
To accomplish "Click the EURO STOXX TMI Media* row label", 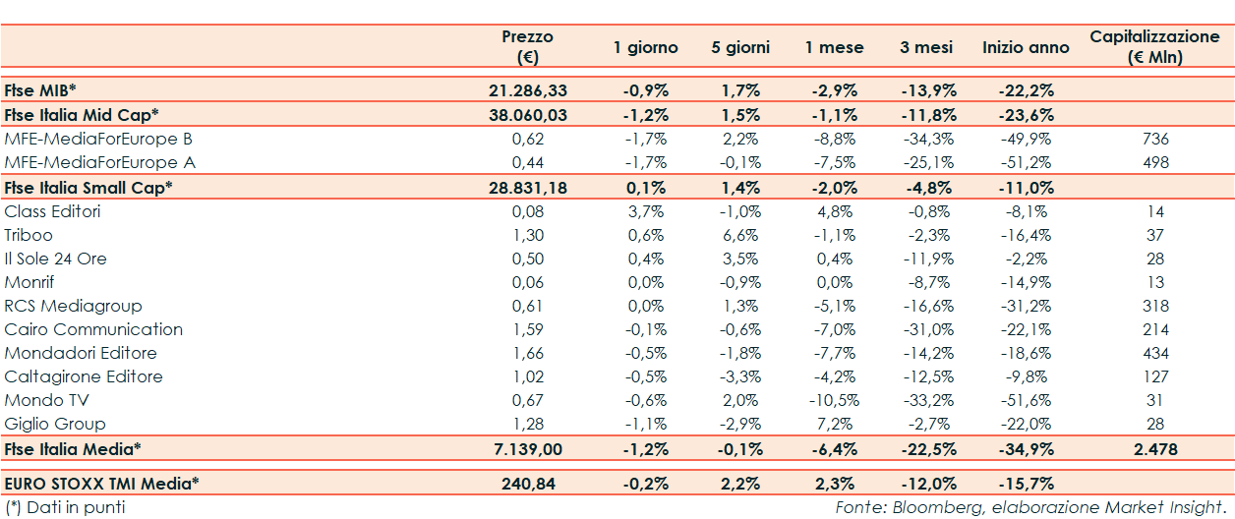I will [x=102, y=484].
